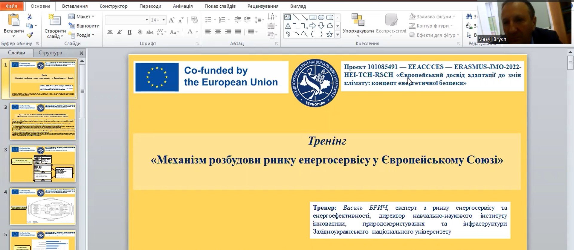Open Ефекти для фігур dropdown
This screenshot has width=574, height=250.
click(434, 35)
